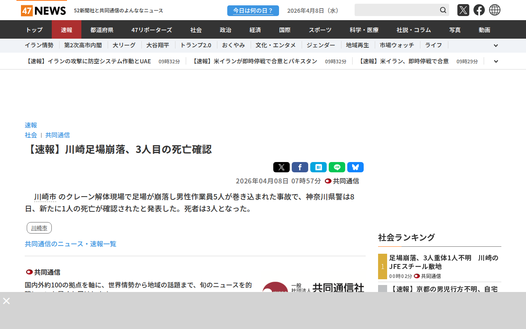Click the 川崎市 tag pill

(x=39, y=228)
